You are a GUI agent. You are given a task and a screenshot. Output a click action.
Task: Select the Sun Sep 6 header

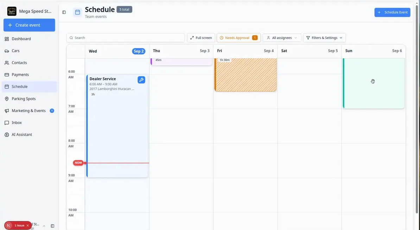click(374, 51)
